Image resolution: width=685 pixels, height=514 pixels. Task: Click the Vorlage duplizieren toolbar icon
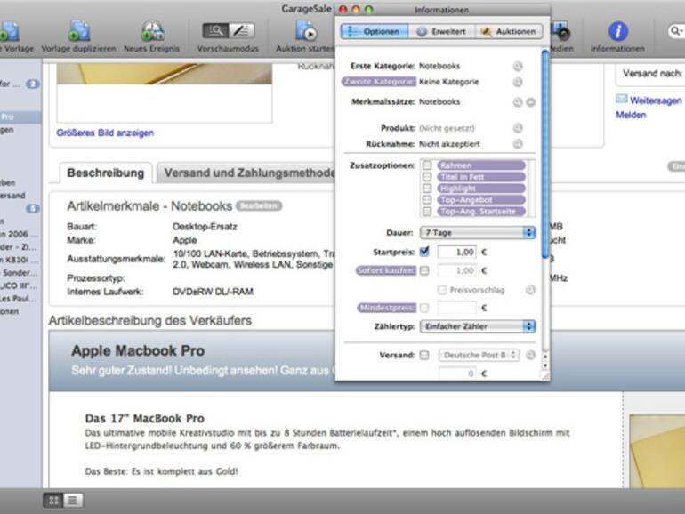tap(78, 31)
